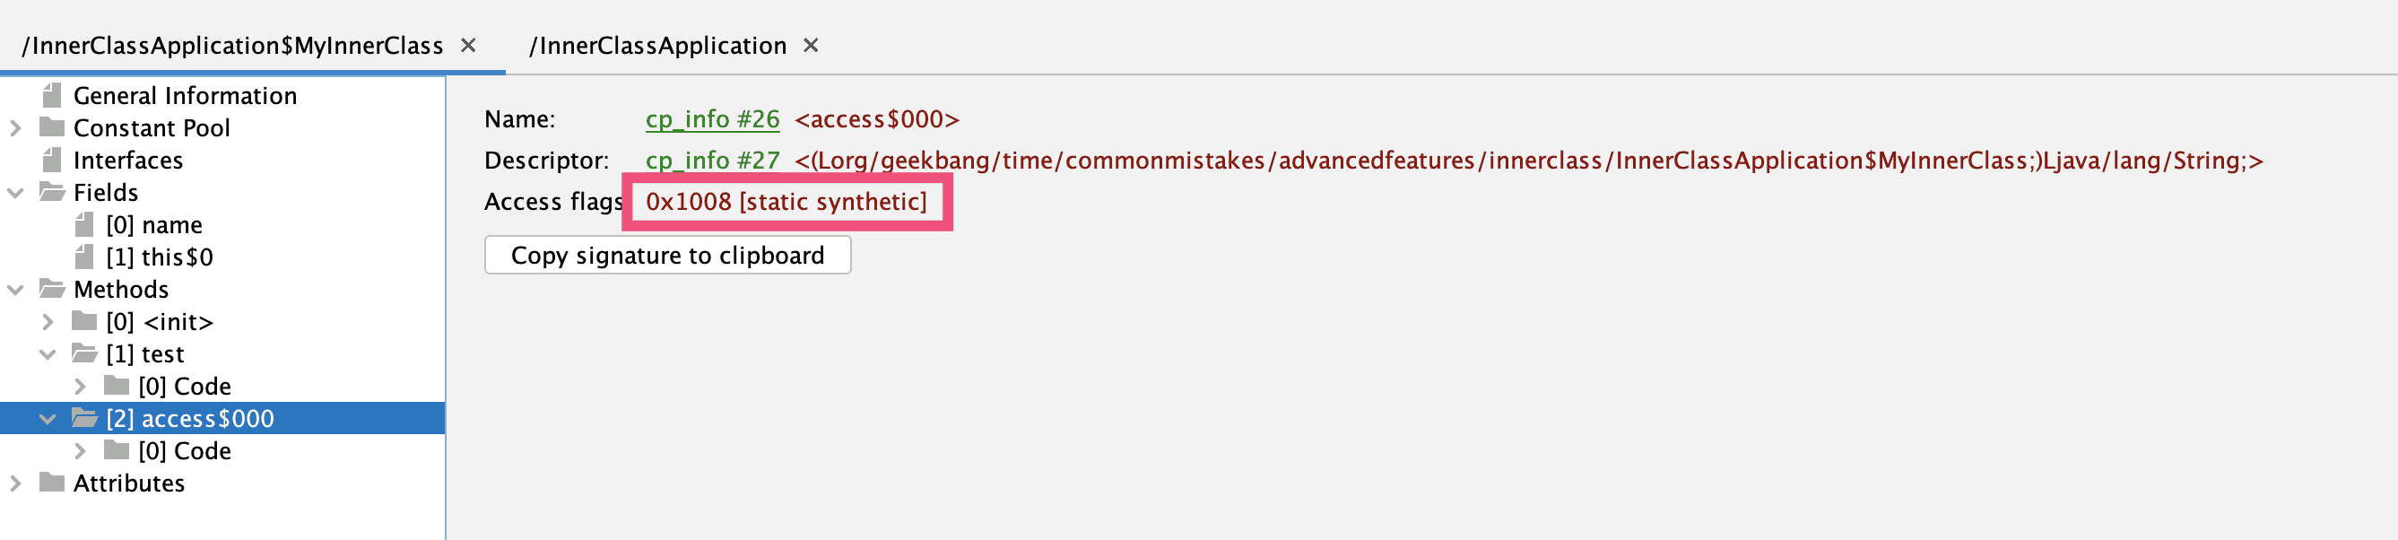Viewport: 2398px width, 540px height.
Task: Click the Attributes folder icon
Action: point(52,483)
